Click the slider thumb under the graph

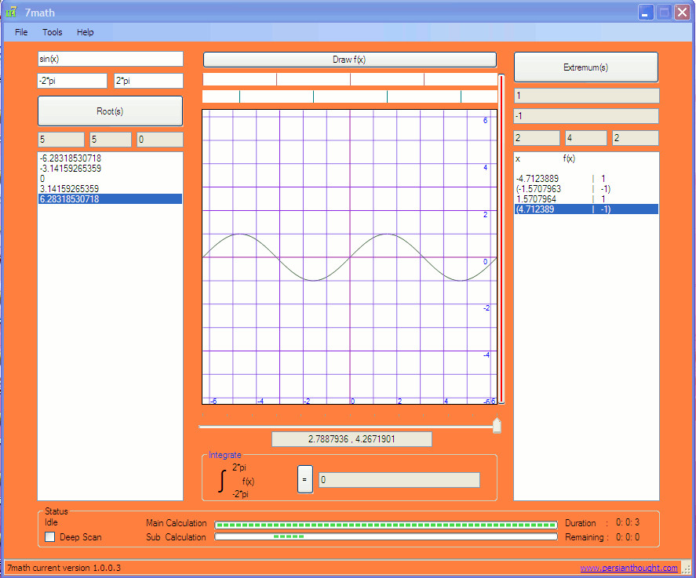click(497, 425)
